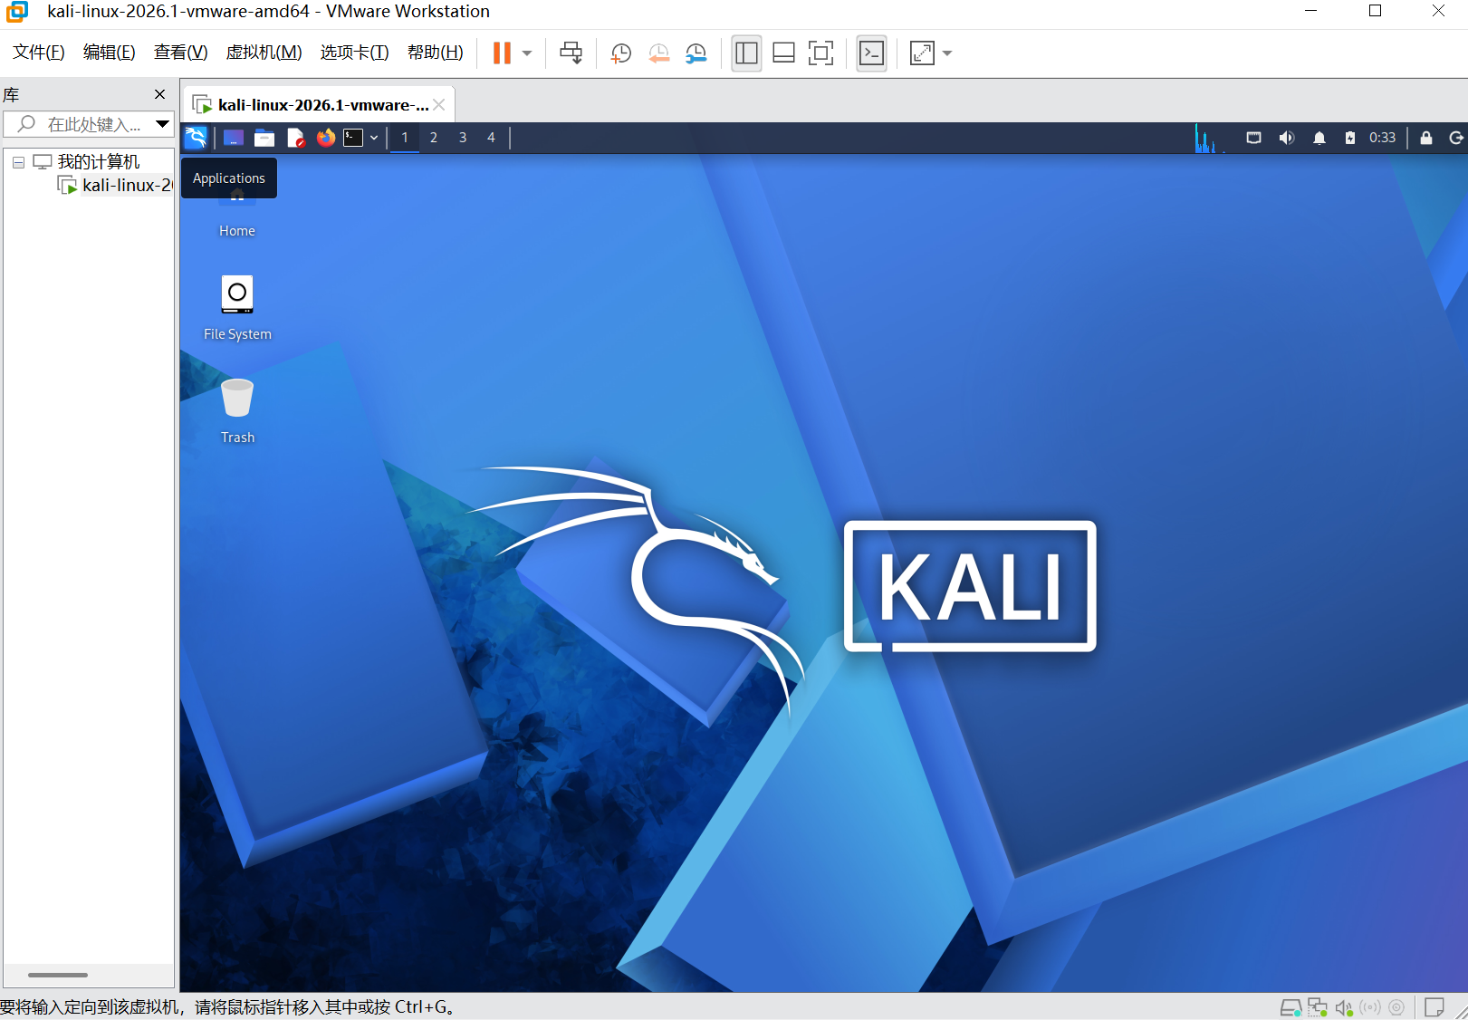Click the network adapter status icon
The height and width of the screenshot is (1020, 1468).
click(1318, 1007)
